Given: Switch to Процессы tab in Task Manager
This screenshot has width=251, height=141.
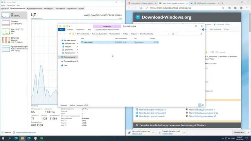Looking at the screenshot, I should tap(5, 9).
